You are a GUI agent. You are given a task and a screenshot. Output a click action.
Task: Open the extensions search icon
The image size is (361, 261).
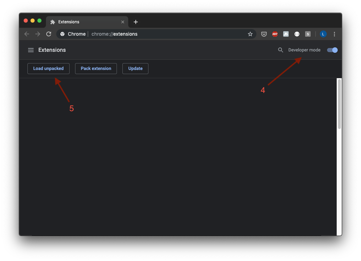[280, 50]
